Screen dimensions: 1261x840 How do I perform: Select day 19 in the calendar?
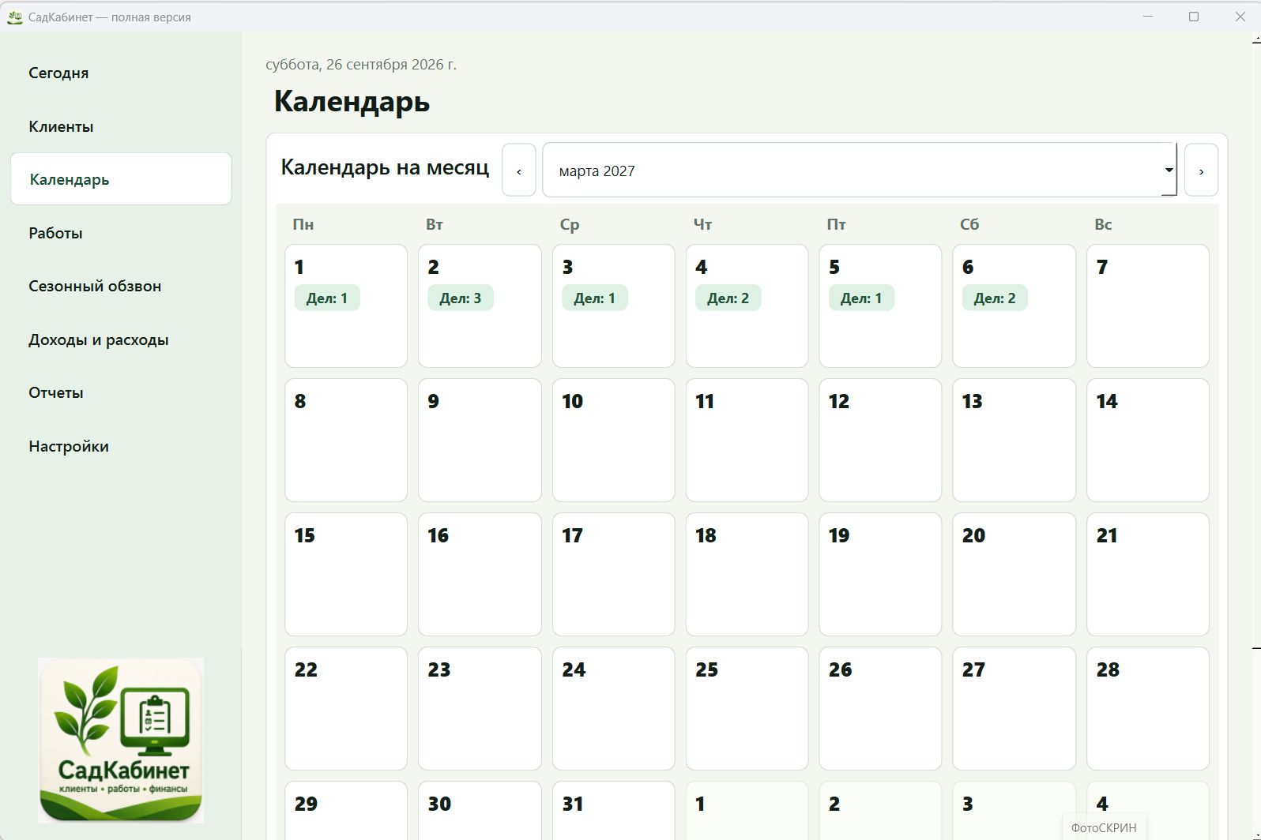[880, 575]
